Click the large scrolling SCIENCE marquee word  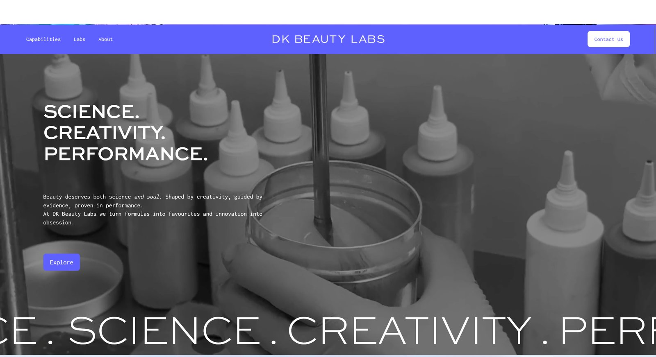point(164,330)
